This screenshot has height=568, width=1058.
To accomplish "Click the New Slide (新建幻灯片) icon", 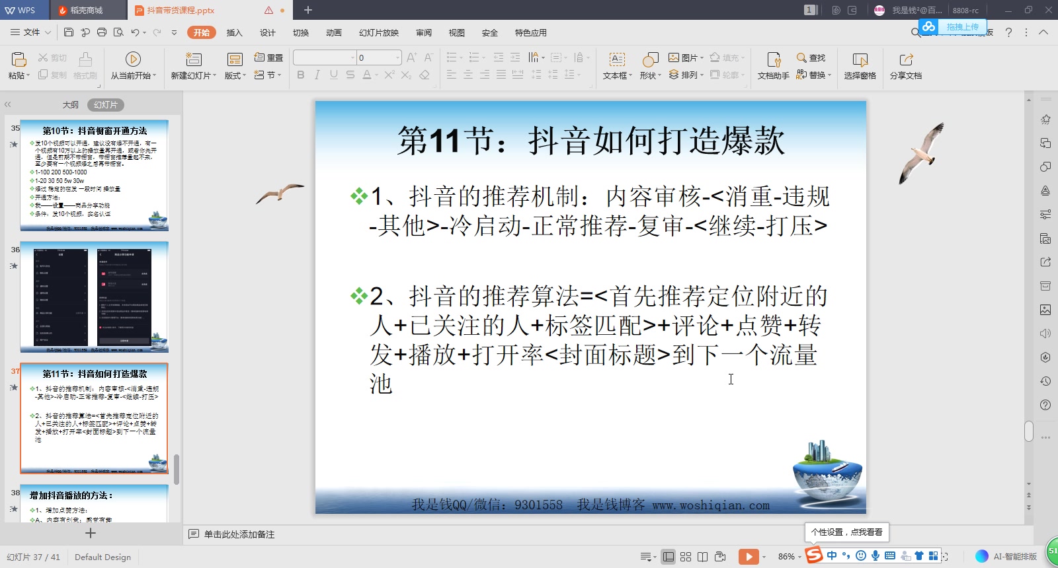I will click(194, 59).
